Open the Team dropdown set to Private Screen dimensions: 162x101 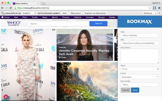coord(140,69)
